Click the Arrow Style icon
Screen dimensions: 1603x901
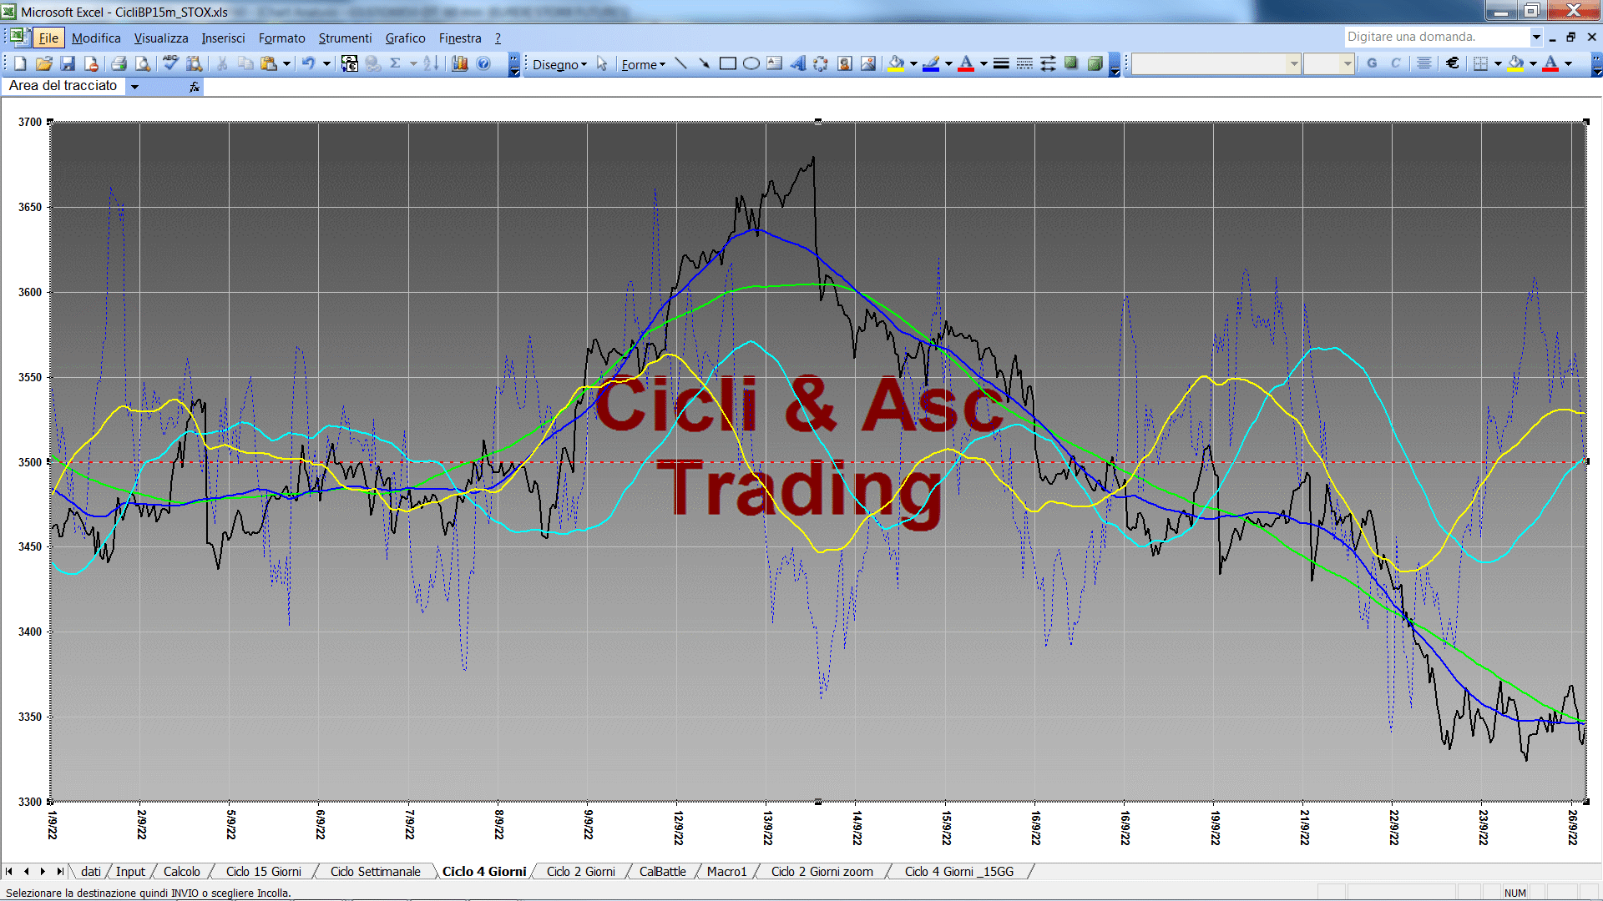tap(1048, 63)
